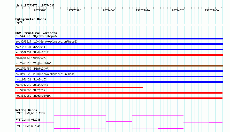
Task: Open nsv829832 (Wong2007) variant label
Action: tap(31, 58)
